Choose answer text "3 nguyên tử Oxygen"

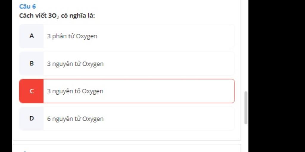click(75, 64)
